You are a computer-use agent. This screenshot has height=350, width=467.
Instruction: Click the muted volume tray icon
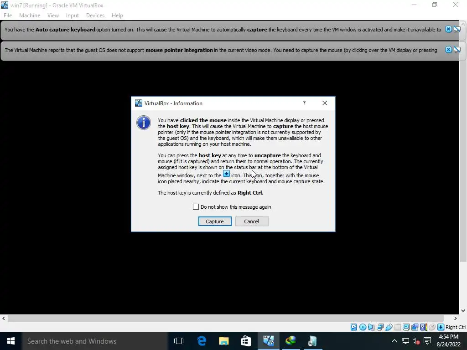(x=416, y=341)
